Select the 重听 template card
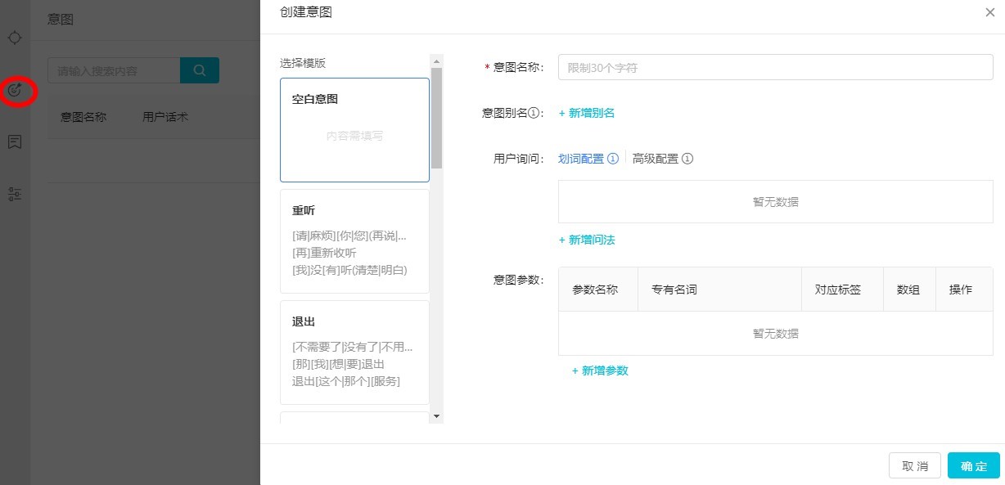1005x485 pixels. (354, 240)
